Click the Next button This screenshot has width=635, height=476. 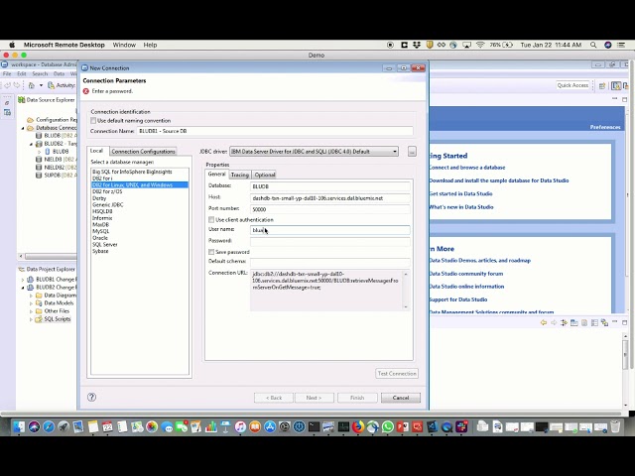pos(315,398)
